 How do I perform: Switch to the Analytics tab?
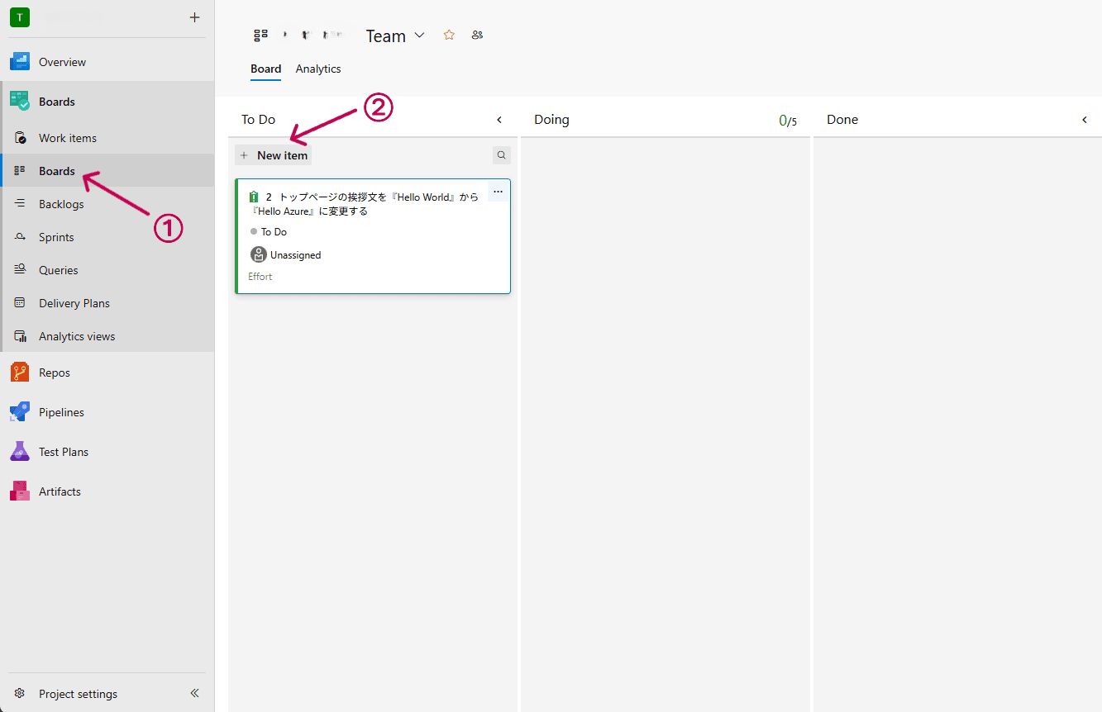(318, 69)
